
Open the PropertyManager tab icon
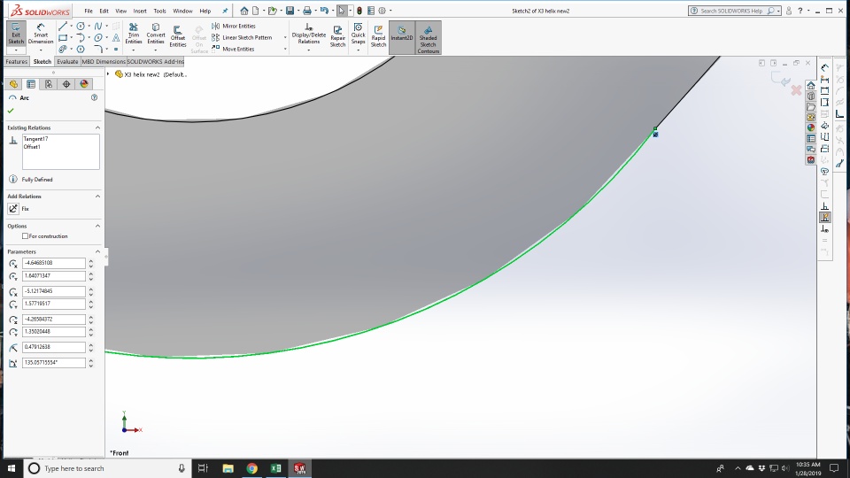click(x=31, y=84)
